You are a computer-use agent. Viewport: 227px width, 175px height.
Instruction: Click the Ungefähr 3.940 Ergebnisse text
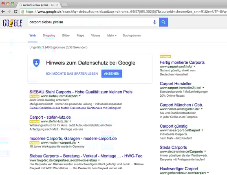click(58, 47)
